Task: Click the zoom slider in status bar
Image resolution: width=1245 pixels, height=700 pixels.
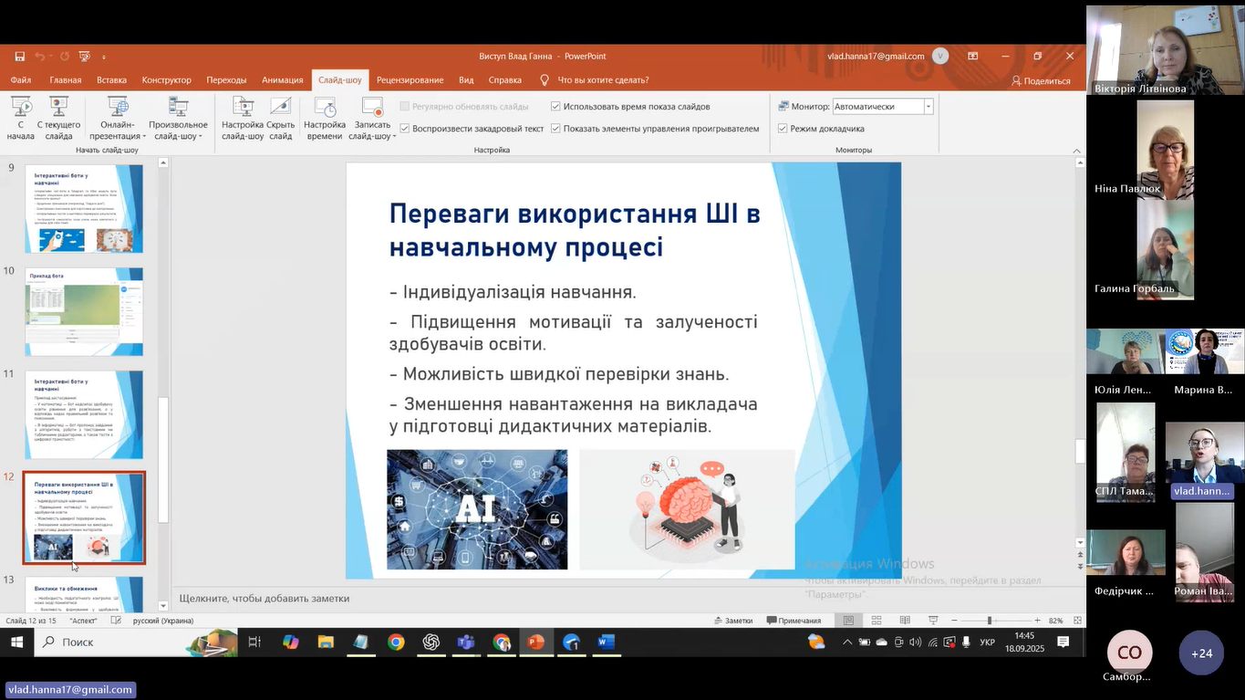Action: click(990, 621)
